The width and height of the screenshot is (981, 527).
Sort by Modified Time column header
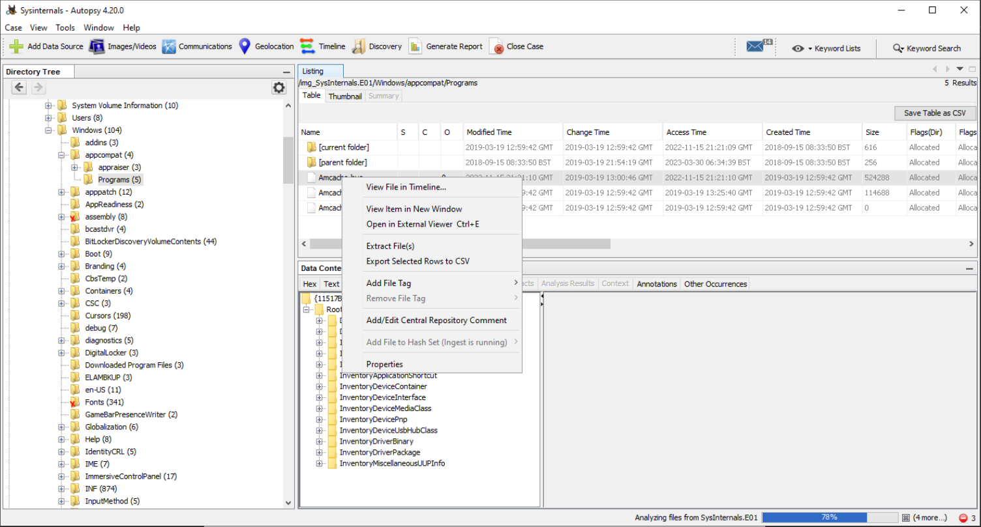[513, 132]
